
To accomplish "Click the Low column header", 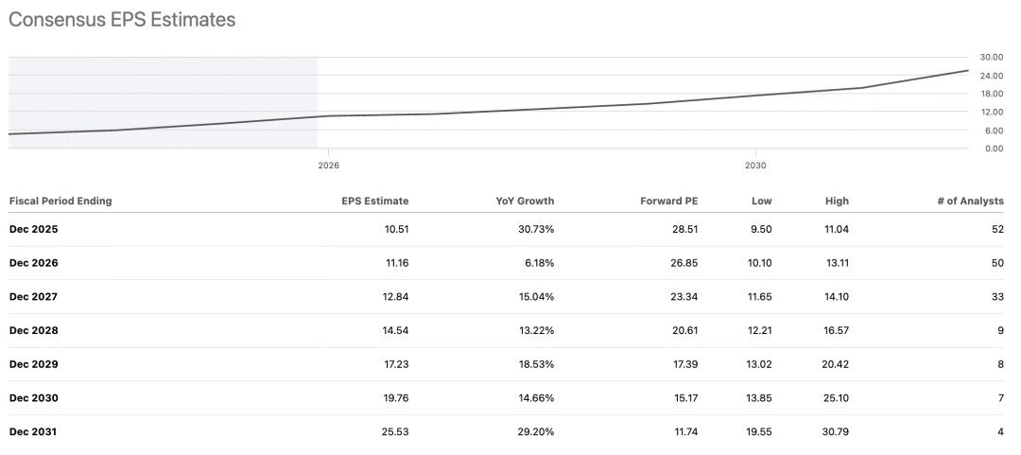I will 761,201.
